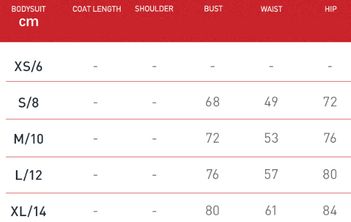Image resolution: width=351 pixels, height=222 pixels.
Task: Select the COAT LENGTH header
Action: click(x=97, y=9)
